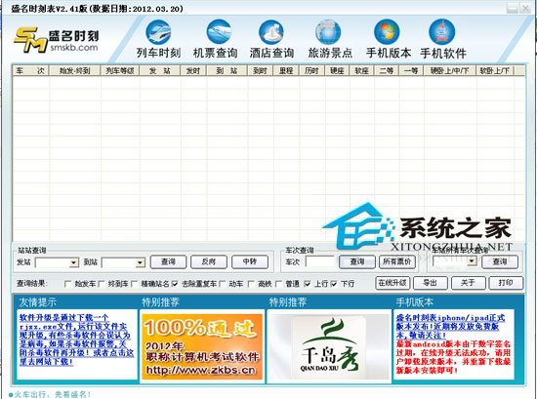Click 火车出行，先看盛名 status bar text
The image size is (537, 399).
coord(50,394)
